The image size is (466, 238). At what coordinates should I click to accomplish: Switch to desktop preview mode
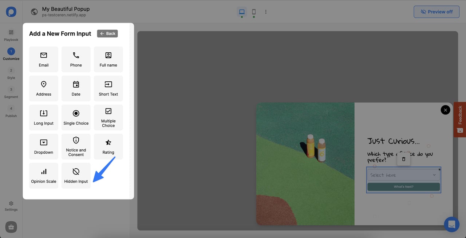click(x=242, y=11)
